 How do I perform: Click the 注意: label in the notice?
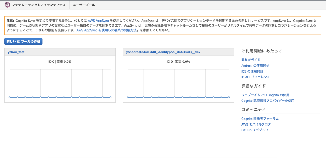(x=10, y=21)
